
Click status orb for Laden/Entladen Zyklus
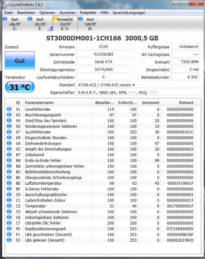tap(9, 200)
